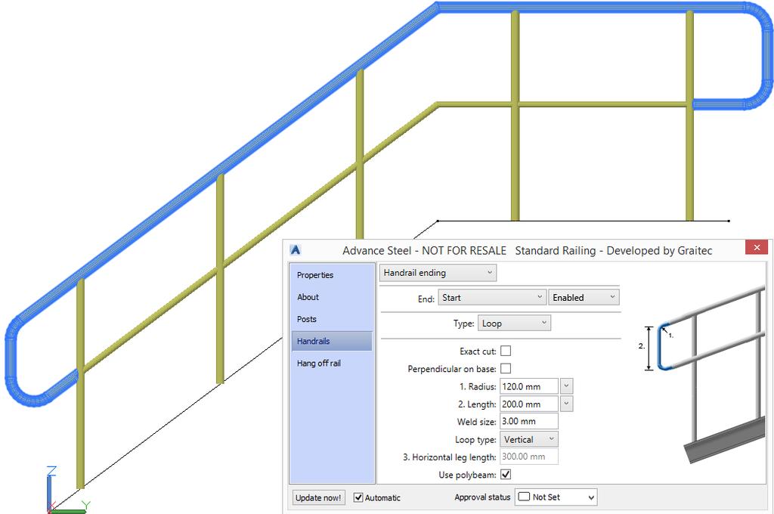Click the Radius value field
Screen dimensions: 774x514
coord(529,386)
